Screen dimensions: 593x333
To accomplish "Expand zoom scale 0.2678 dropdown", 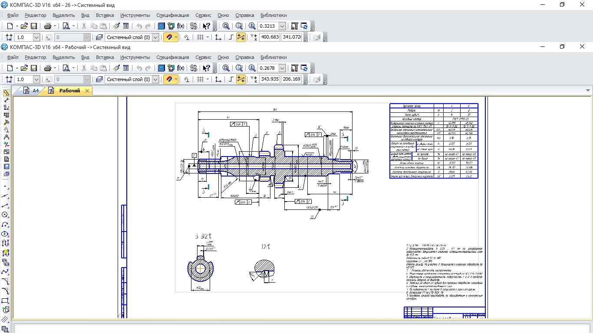I will coord(282,68).
